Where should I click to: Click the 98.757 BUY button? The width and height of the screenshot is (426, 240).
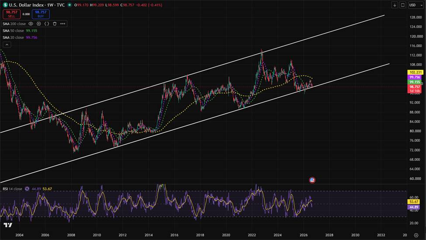(x=41, y=14)
